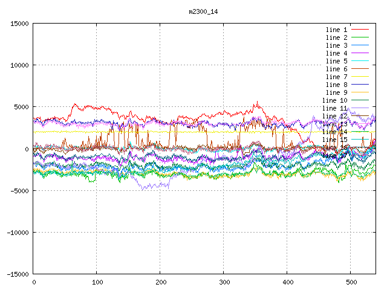This screenshot has width=387, height=290.
Task: Pick the line 4 legend entry
Action: pyautogui.click(x=336, y=53)
